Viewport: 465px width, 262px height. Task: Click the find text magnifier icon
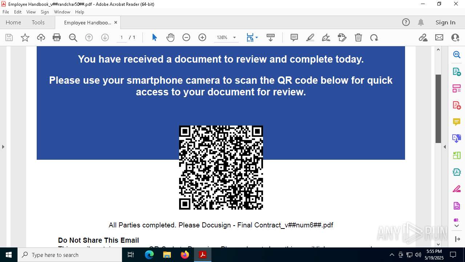coord(73,37)
